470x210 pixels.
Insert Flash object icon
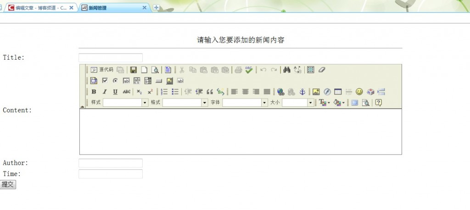(x=327, y=92)
